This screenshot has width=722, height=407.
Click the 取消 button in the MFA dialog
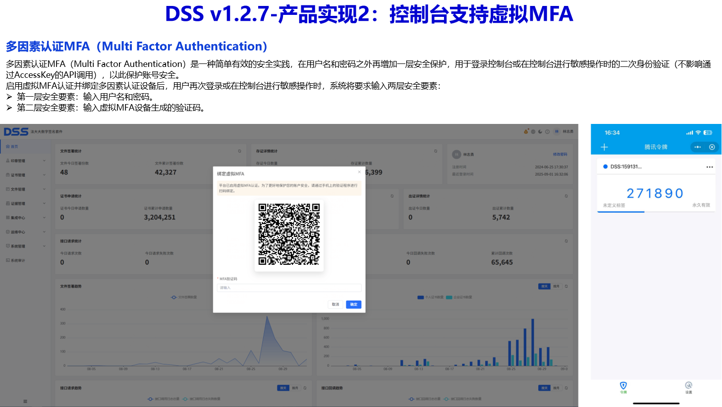point(335,304)
